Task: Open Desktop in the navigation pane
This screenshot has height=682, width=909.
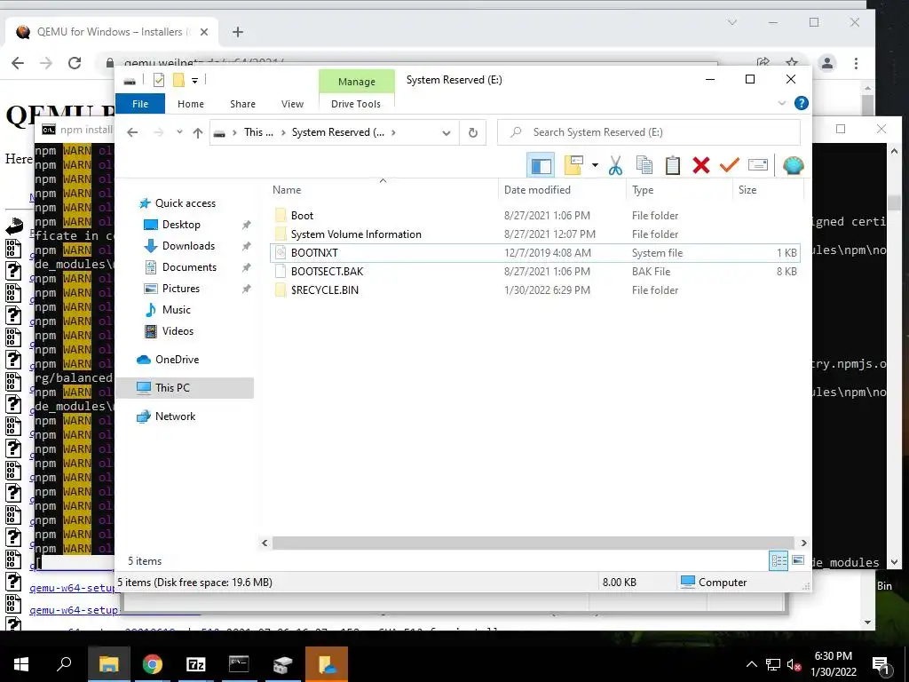Action: [x=181, y=225]
